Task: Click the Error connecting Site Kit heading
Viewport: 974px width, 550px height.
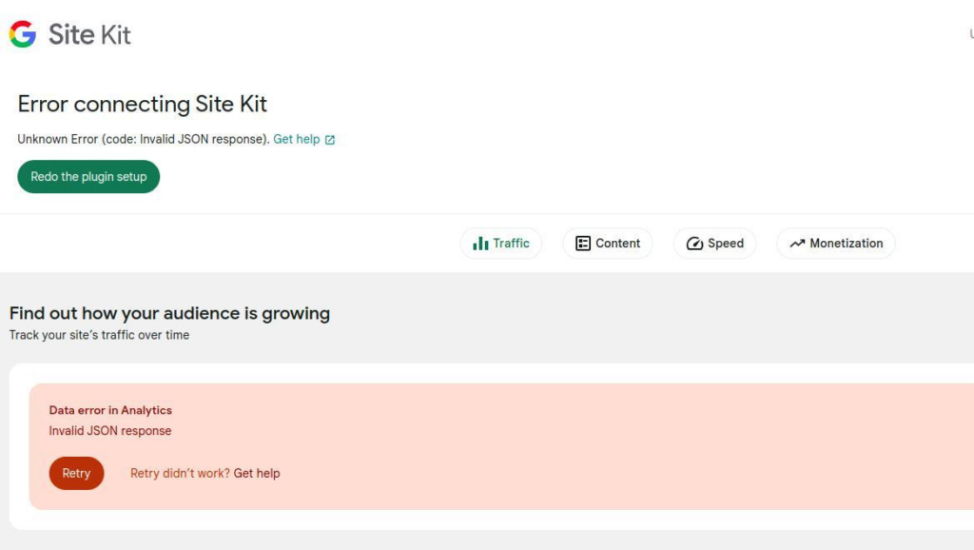Action: [x=142, y=104]
